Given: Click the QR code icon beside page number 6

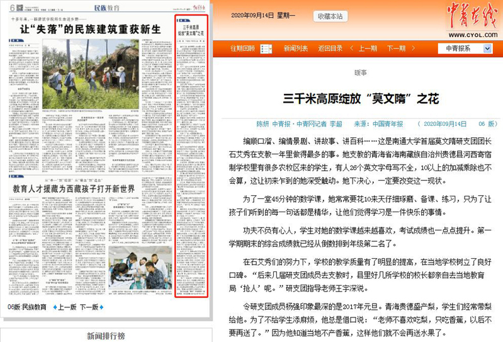Looking at the screenshot, I should (x=20, y=8).
